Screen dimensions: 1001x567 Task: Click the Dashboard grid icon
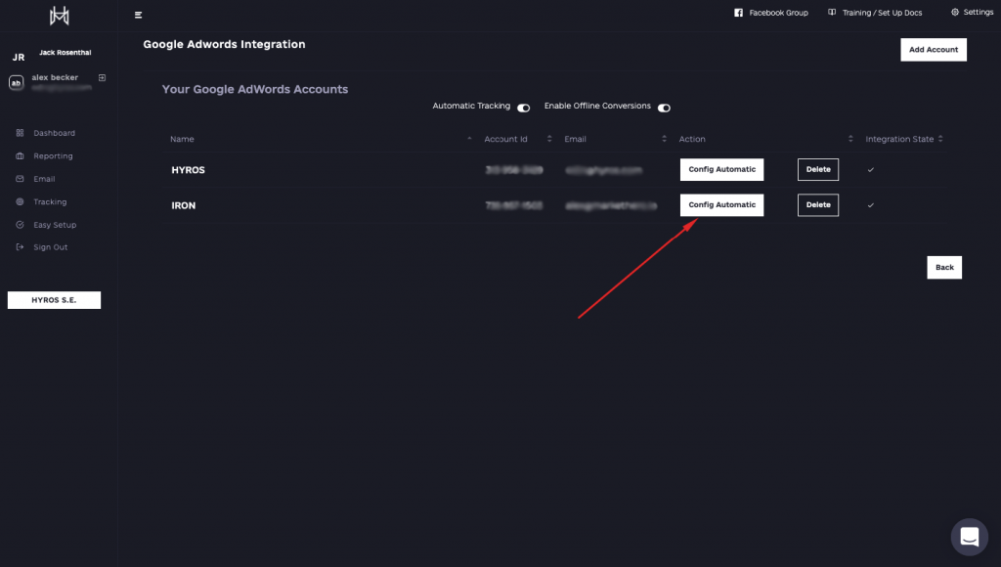20,133
